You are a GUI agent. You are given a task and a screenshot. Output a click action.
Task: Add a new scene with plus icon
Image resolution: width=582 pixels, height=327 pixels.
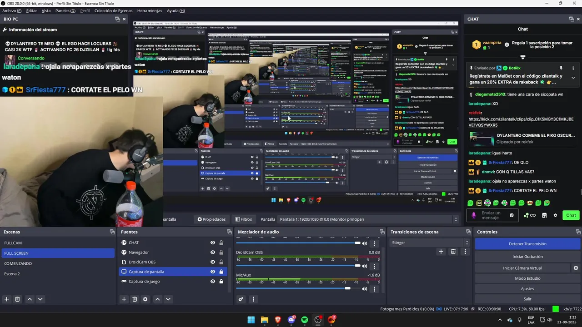tap(6, 299)
